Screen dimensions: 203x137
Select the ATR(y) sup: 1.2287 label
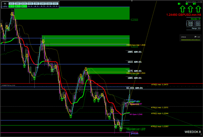[159, 126]
